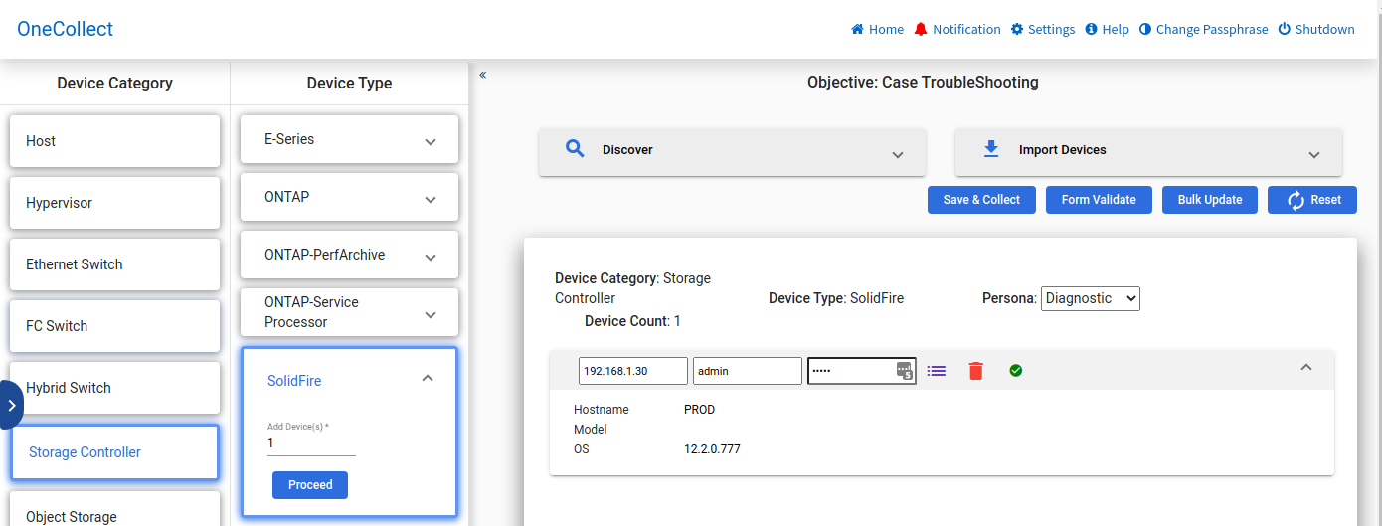This screenshot has width=1382, height=526.
Task: Click the password manager icon in the password field
Action: click(x=904, y=371)
